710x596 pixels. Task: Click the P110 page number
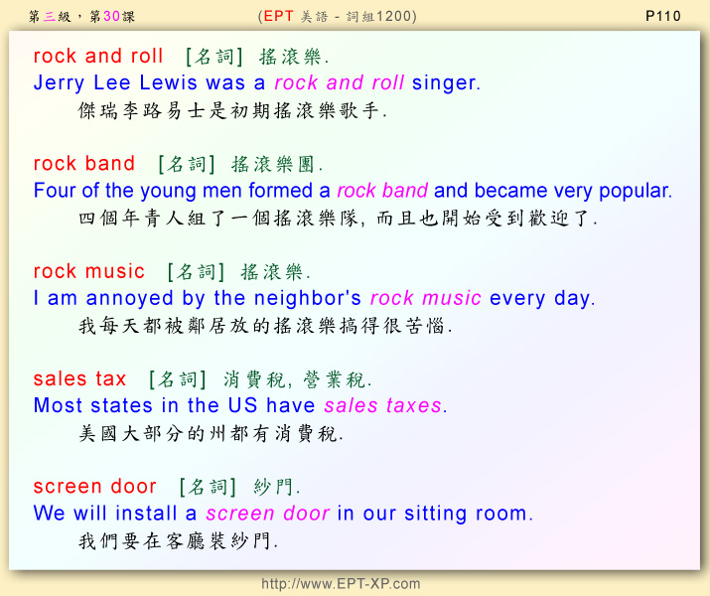(x=662, y=16)
